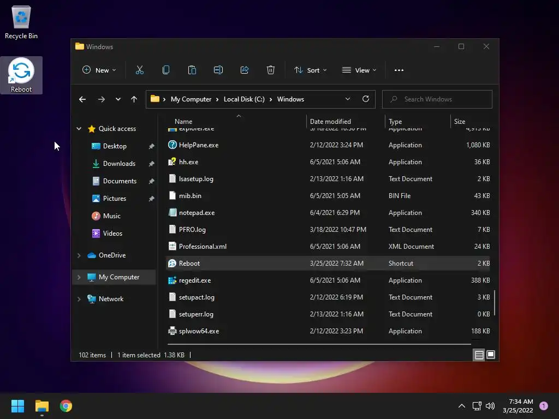
Task: Collapse the Quick access tree
Action: [79, 129]
